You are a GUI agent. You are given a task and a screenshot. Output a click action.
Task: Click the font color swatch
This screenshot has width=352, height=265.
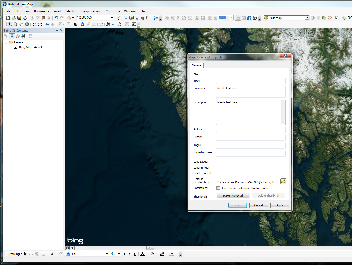142,254
